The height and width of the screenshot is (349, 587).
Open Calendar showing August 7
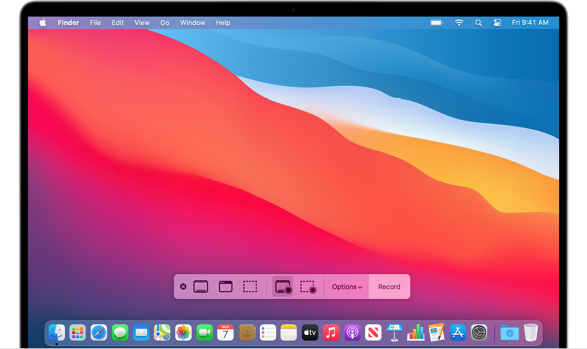coord(225,332)
